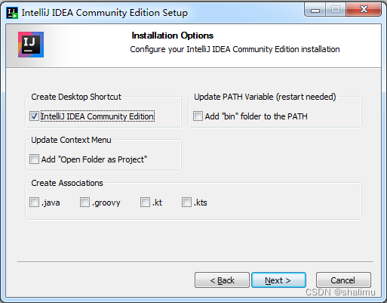Tick the .java association checkbox
387x303 pixels.
34,203
